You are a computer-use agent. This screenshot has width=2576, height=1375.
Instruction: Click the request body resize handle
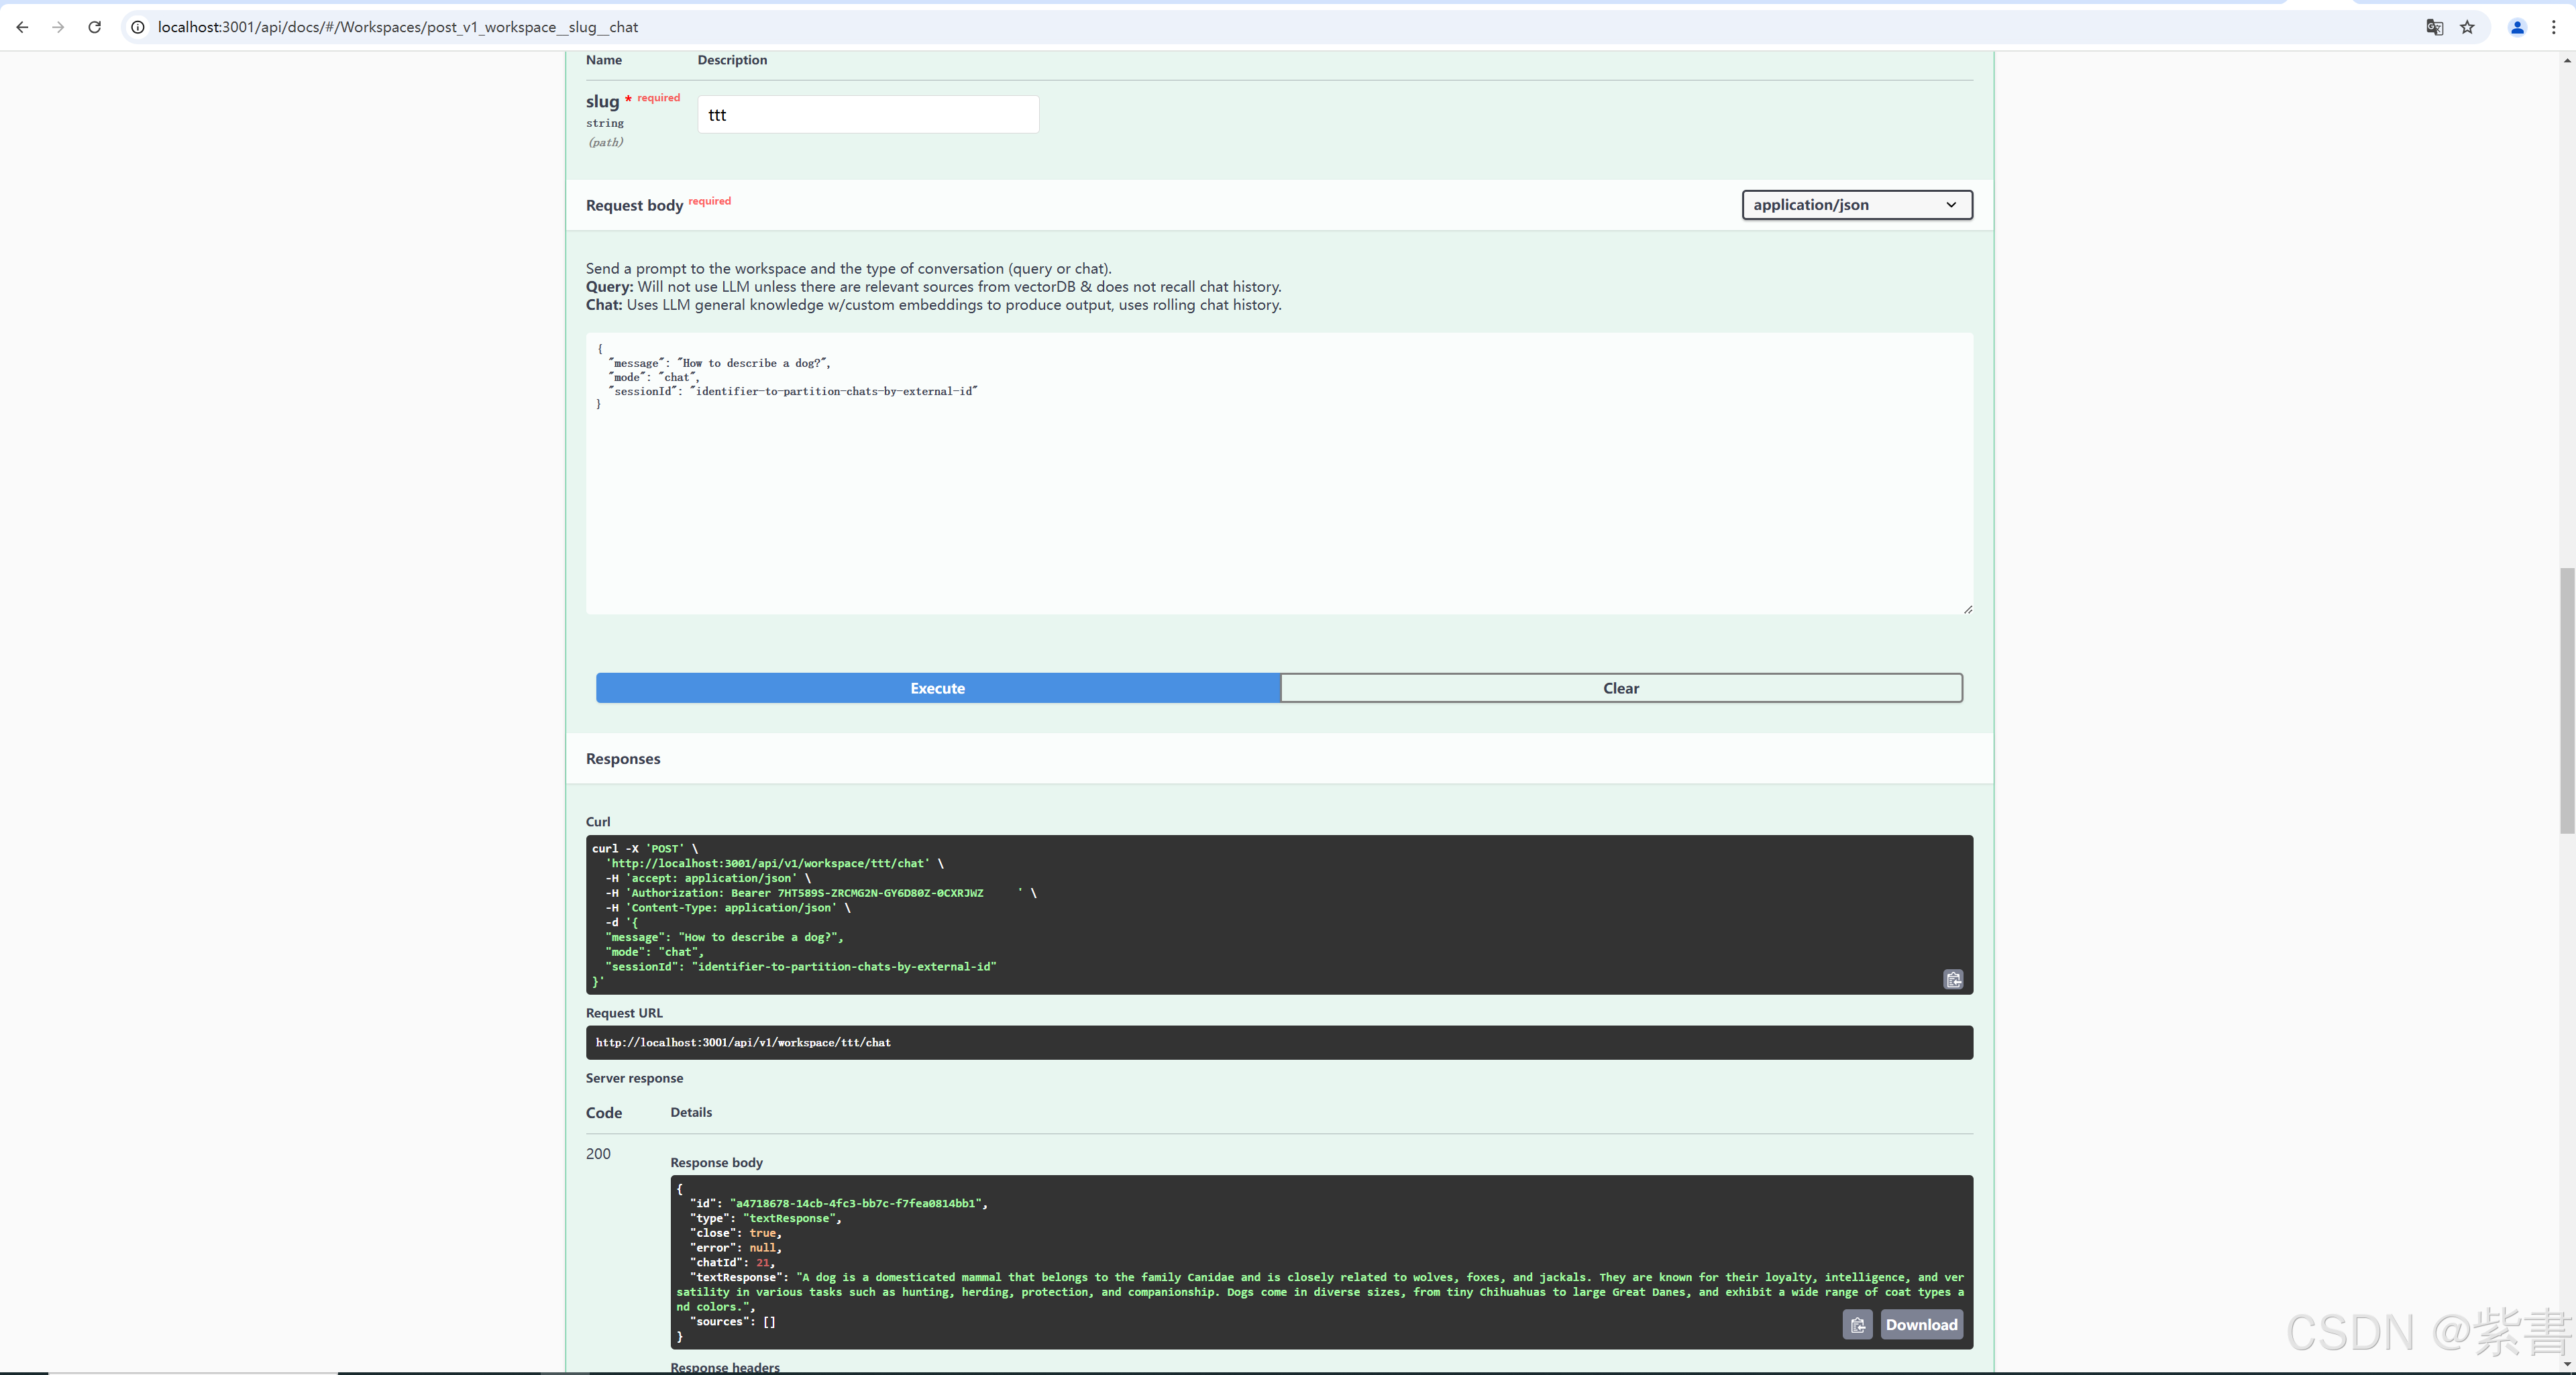tap(1967, 609)
